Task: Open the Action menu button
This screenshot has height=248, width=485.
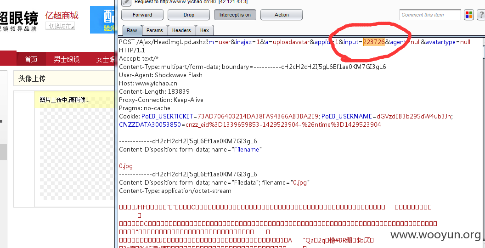Action: (x=282, y=15)
